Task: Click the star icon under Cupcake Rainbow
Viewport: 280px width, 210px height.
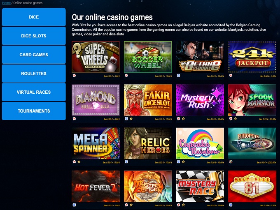Action: pyautogui.click(x=183, y=162)
